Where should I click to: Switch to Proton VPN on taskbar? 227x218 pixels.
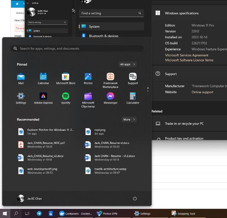(x=113, y=213)
